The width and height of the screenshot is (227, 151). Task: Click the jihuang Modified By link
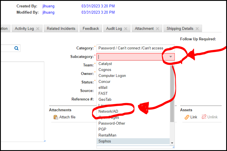49,12
